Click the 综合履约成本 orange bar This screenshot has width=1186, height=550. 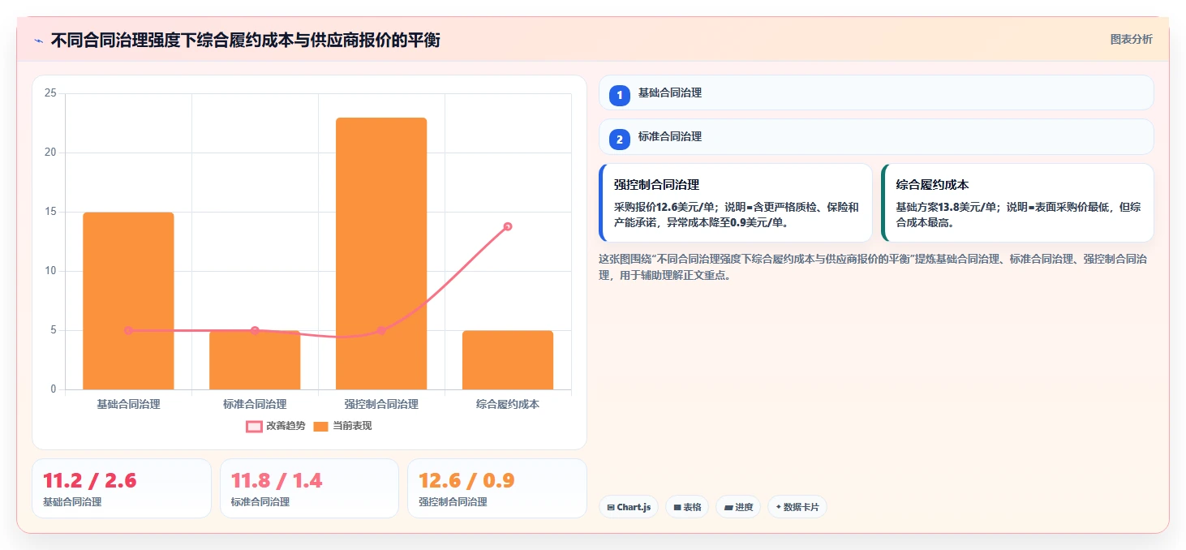pos(508,360)
